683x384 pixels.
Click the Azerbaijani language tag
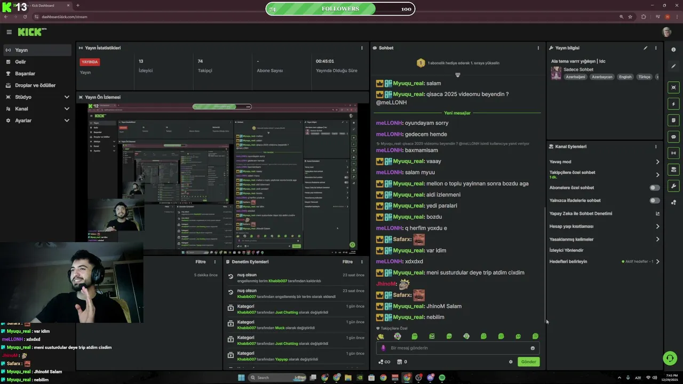[575, 77]
